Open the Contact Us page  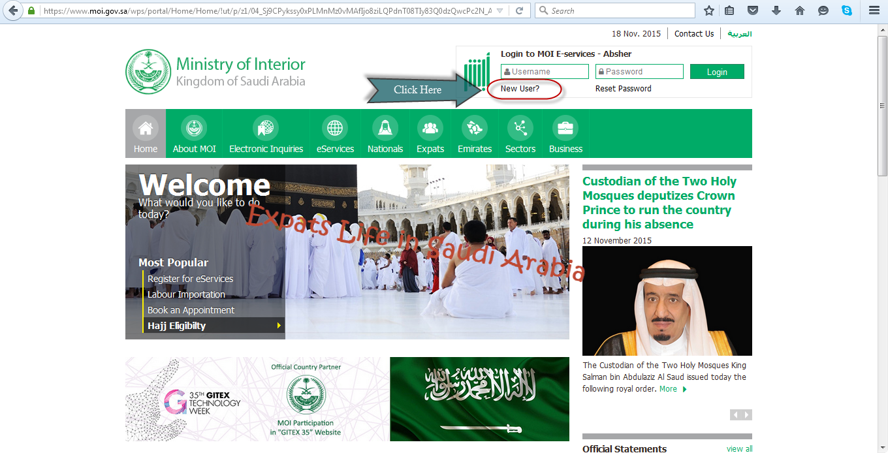pos(693,33)
